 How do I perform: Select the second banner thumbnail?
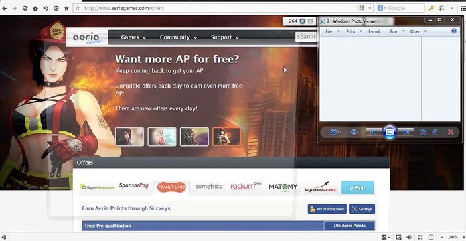coord(162,137)
